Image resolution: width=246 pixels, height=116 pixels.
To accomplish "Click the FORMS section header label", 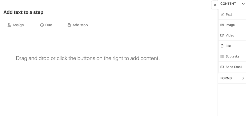I will [x=226, y=78].
